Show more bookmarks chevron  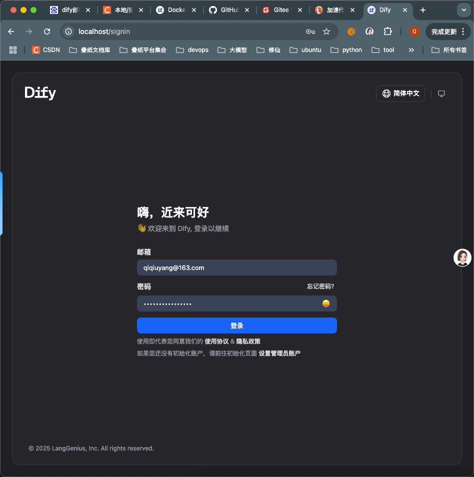(x=411, y=50)
